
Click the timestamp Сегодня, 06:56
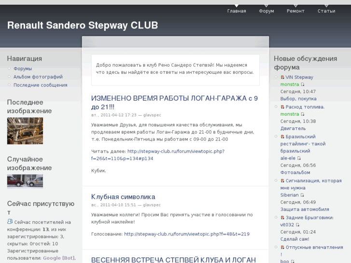tap(298, 165)
